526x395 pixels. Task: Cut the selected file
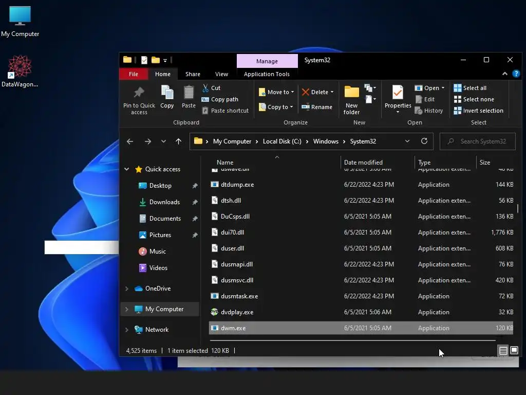211,88
